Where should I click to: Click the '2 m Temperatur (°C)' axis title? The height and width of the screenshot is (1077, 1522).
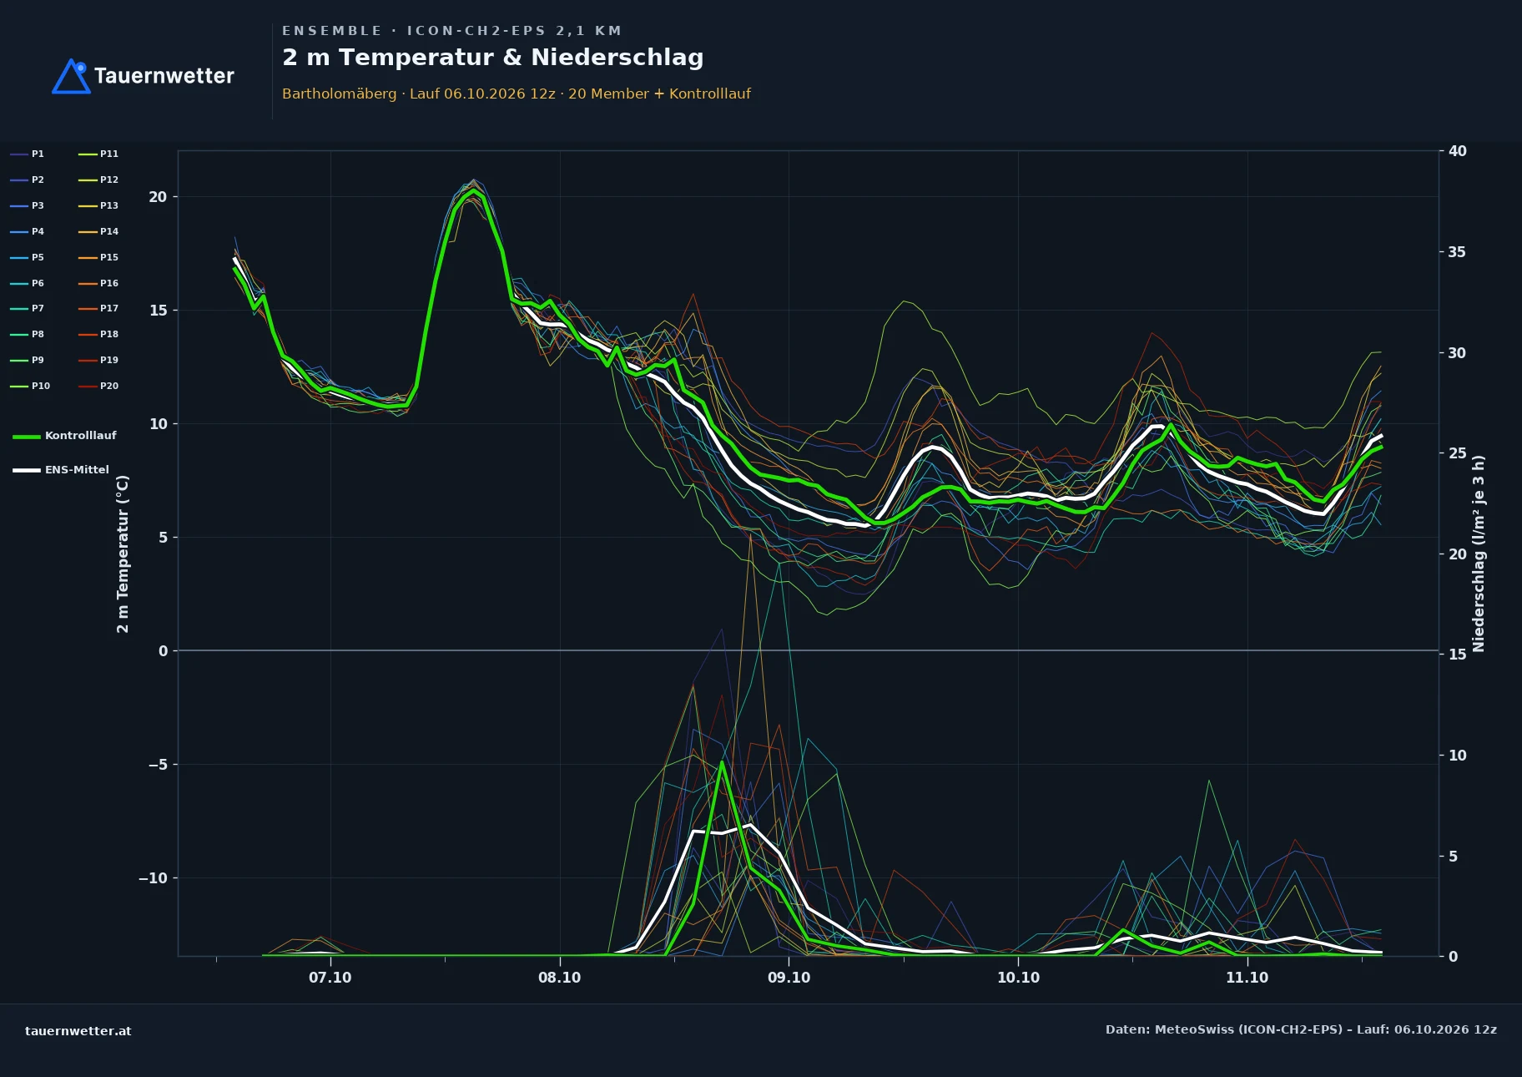(x=123, y=554)
